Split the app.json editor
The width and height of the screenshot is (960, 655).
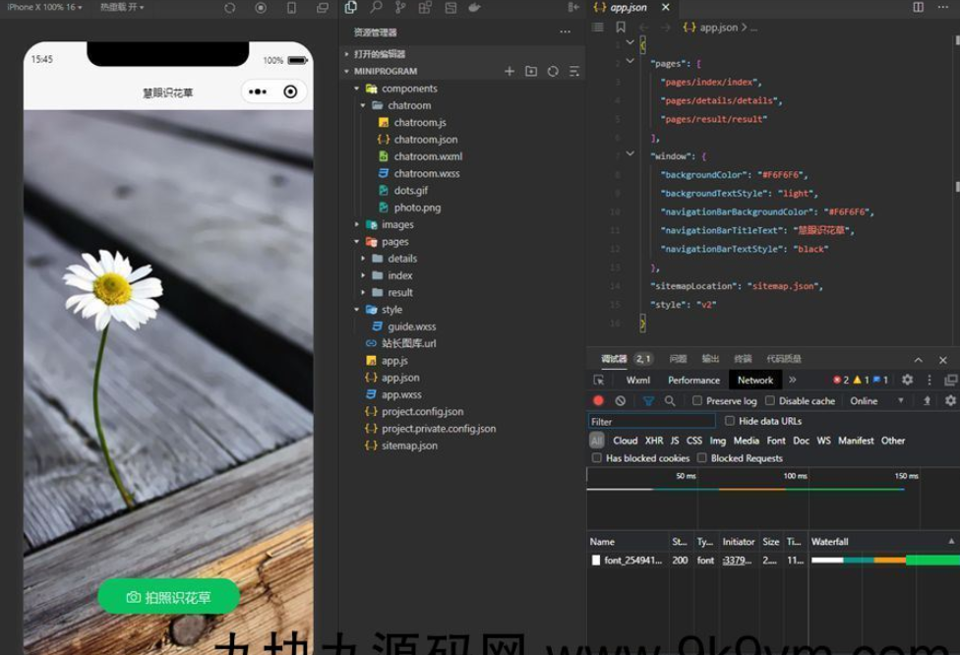(919, 7)
